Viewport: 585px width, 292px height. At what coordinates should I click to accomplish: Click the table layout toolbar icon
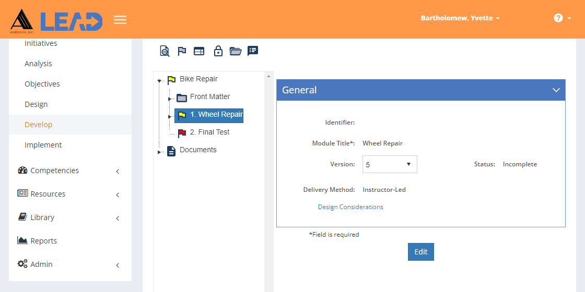[199, 51]
